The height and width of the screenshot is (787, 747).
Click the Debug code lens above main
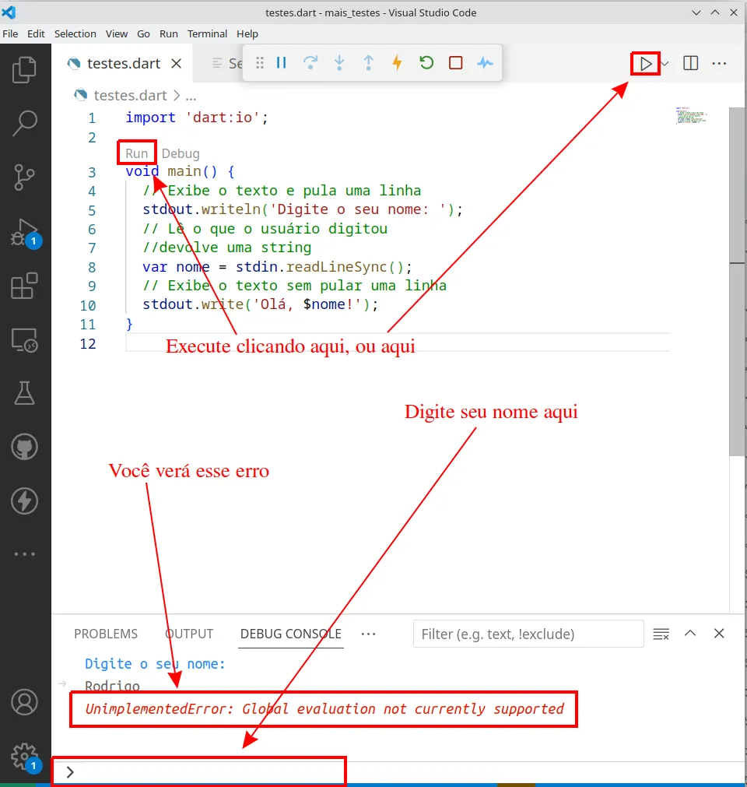click(x=181, y=153)
